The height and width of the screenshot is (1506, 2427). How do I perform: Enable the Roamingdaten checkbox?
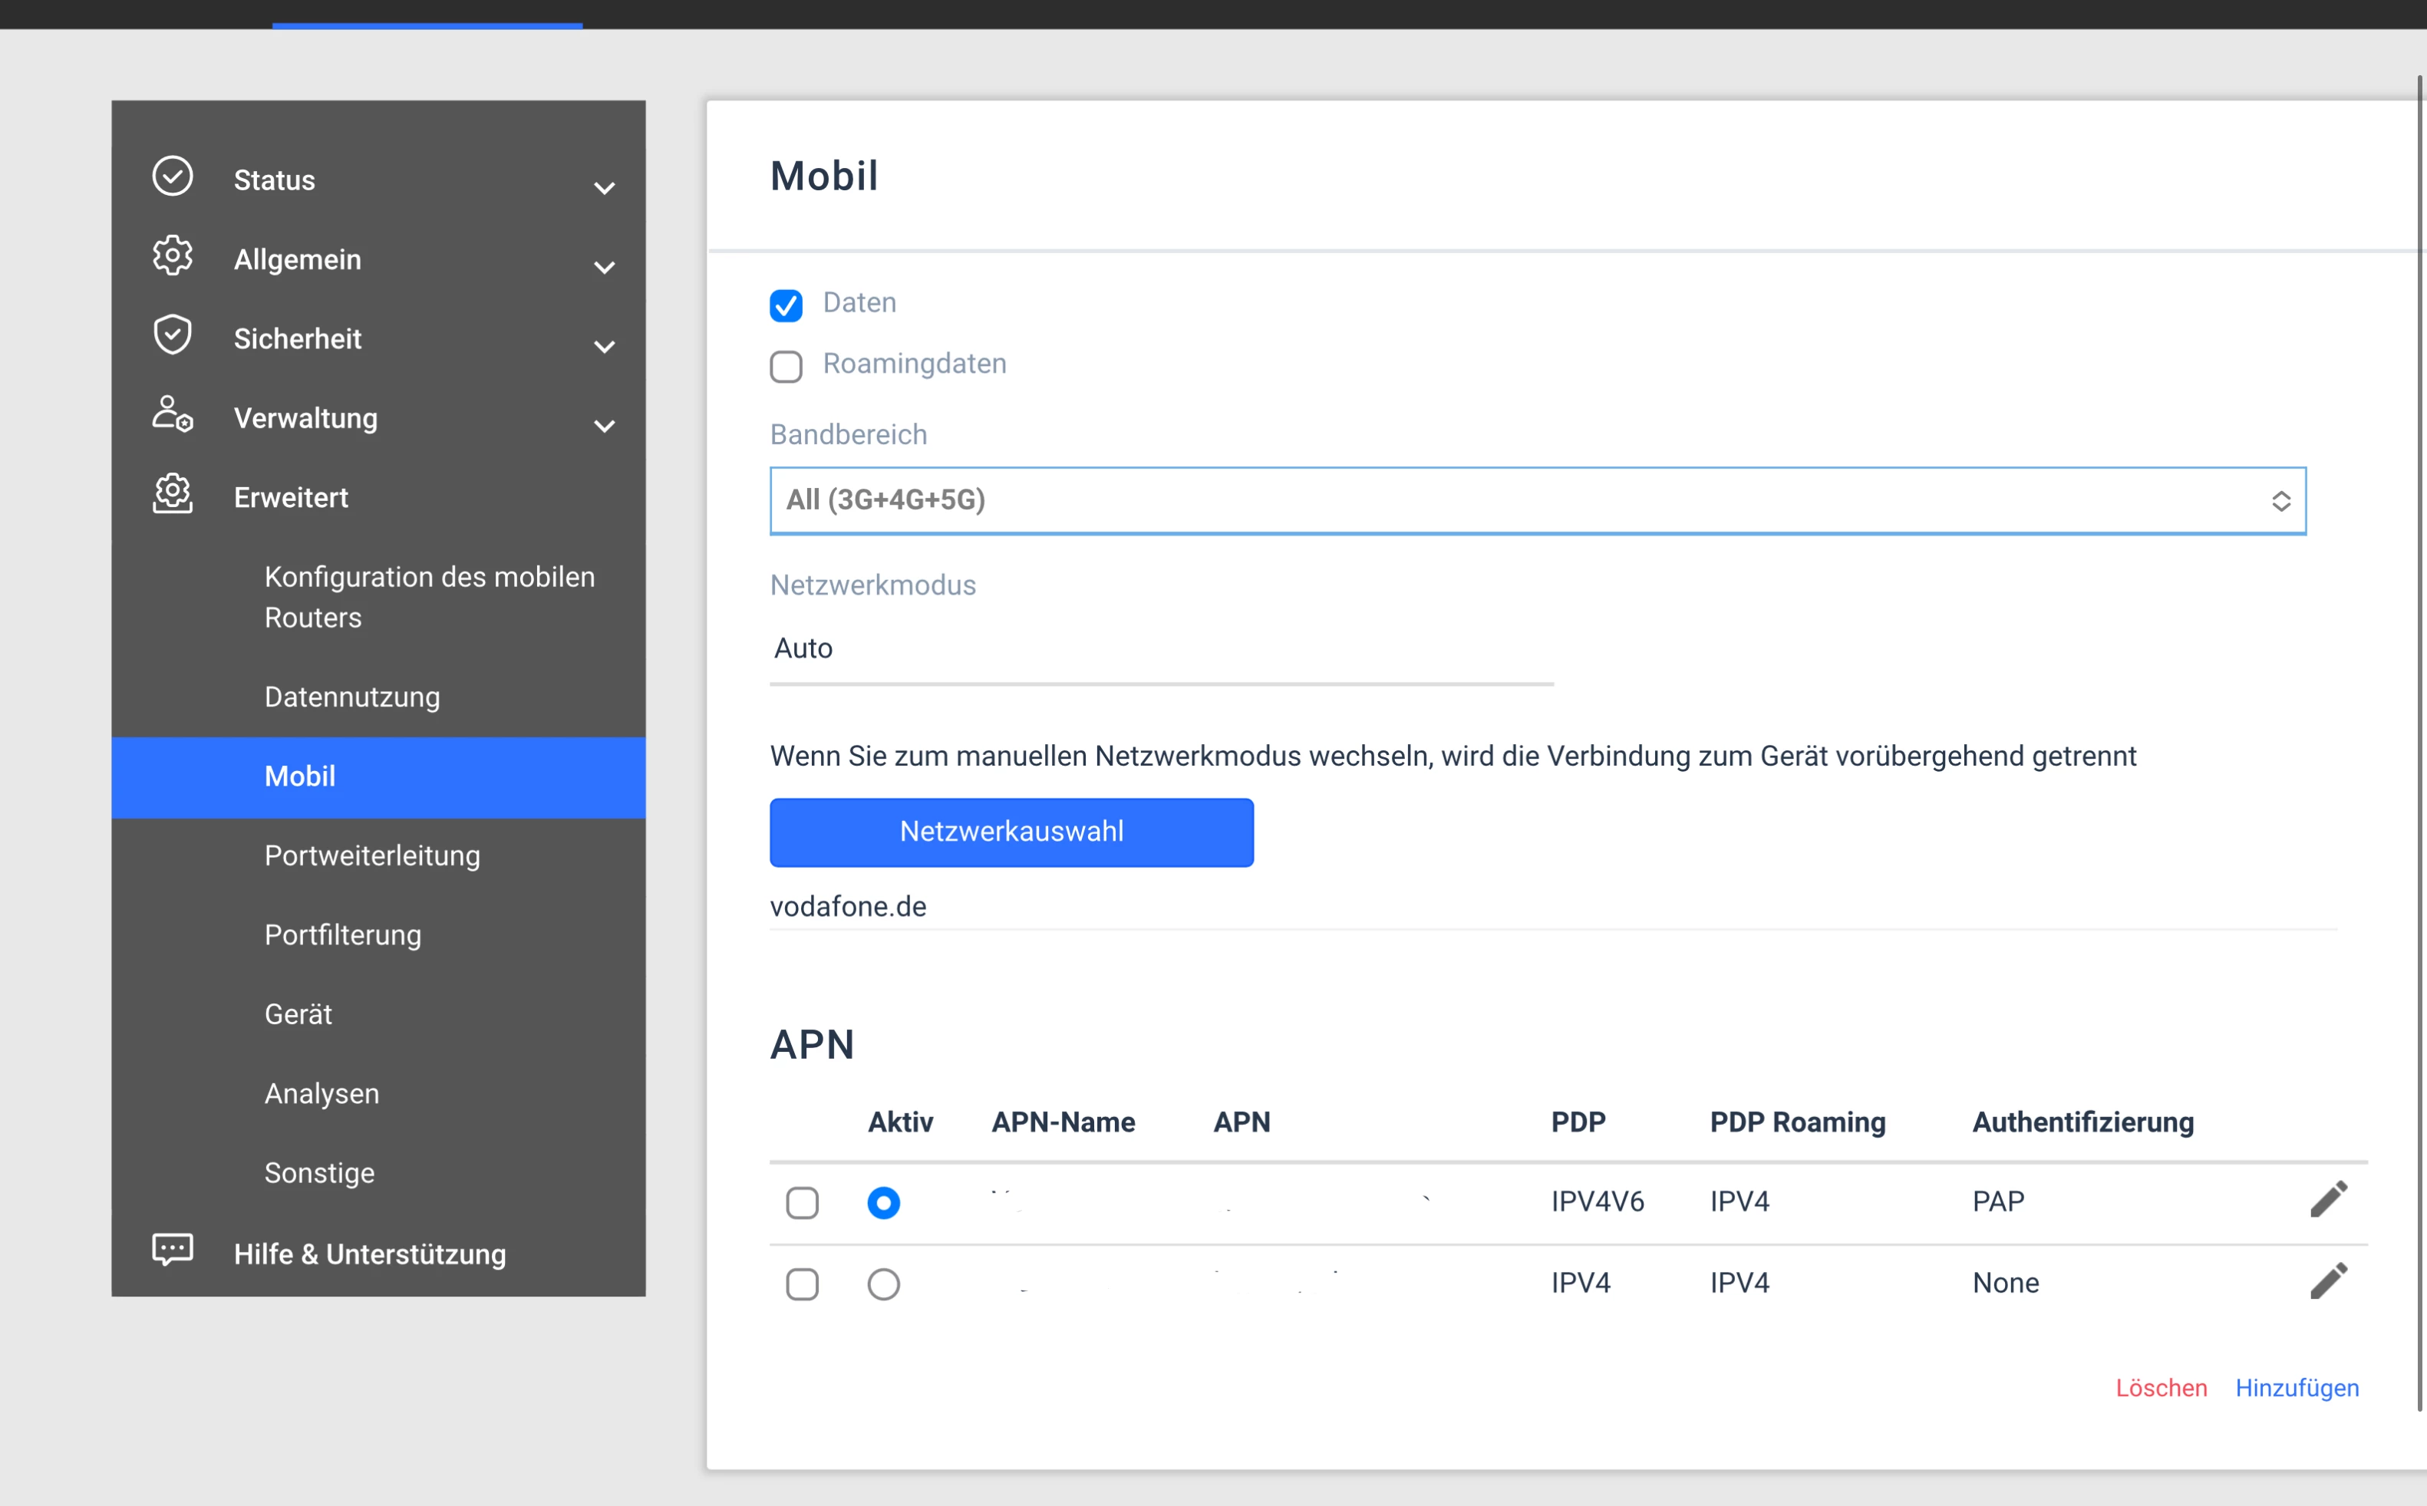click(x=786, y=367)
